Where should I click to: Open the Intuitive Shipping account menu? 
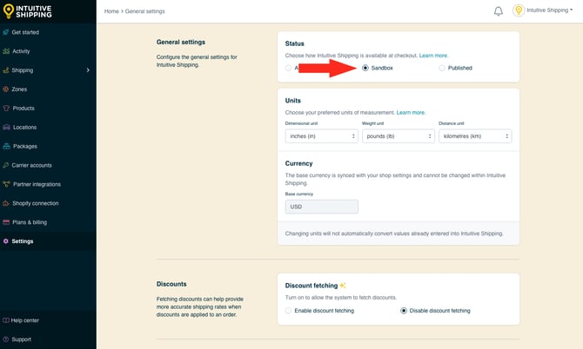tap(550, 10)
